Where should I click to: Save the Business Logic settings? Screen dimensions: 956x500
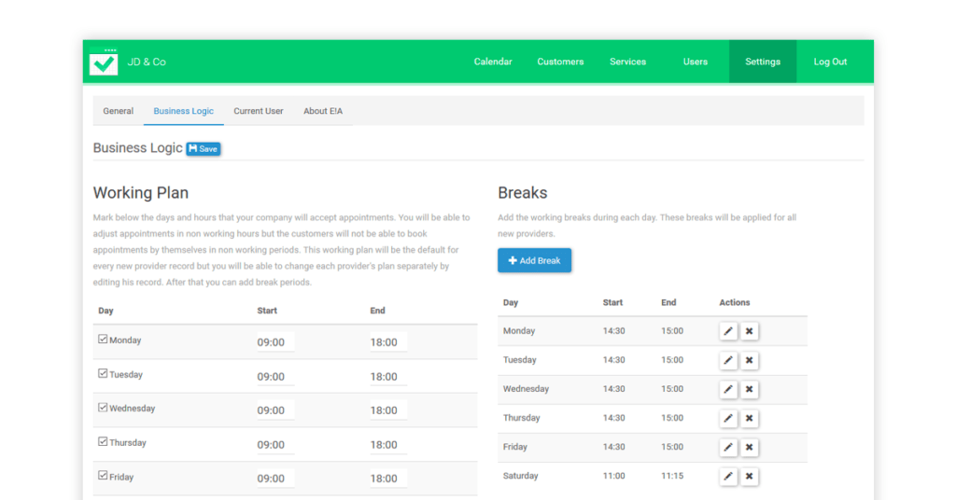(x=203, y=148)
